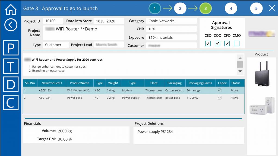Check the CMO approval checkbox
The height and width of the screenshot is (156, 278).
[x=236, y=43]
